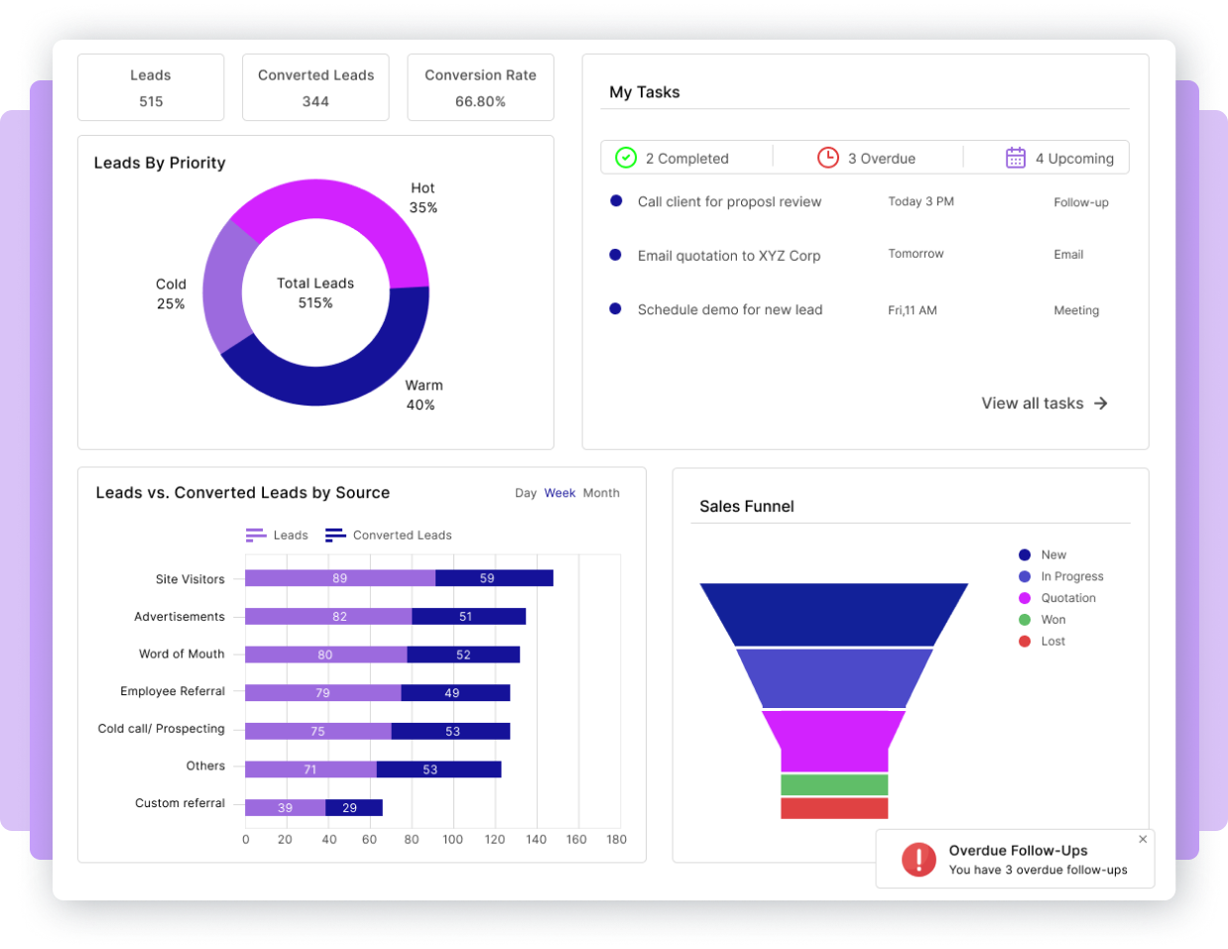Click the purple Upcoming calendar icon
Viewport: 1228px width, 949px height.
pyautogui.click(x=1016, y=158)
